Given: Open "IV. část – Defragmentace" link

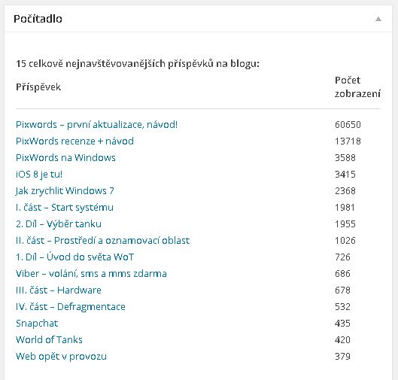Looking at the screenshot, I should (70, 307).
